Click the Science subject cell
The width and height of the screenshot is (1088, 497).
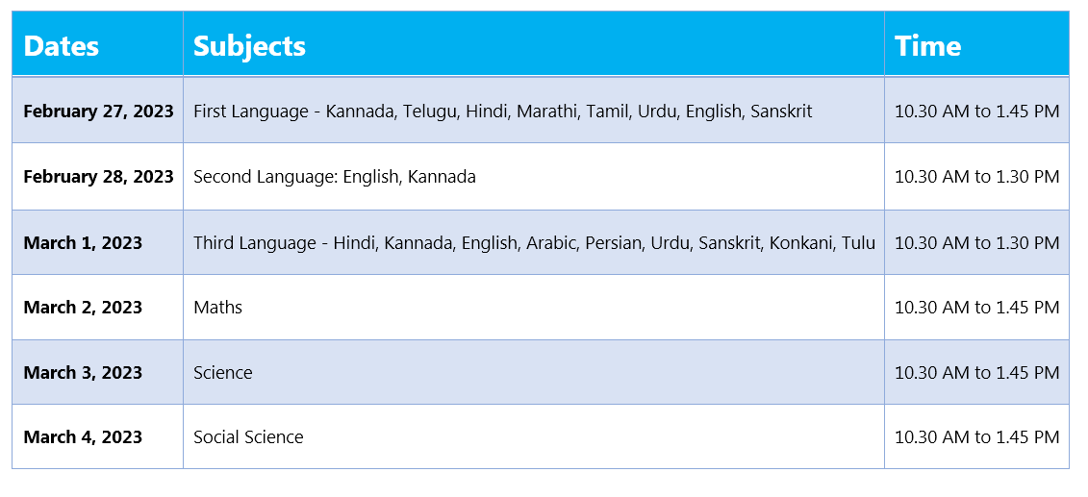click(534, 372)
